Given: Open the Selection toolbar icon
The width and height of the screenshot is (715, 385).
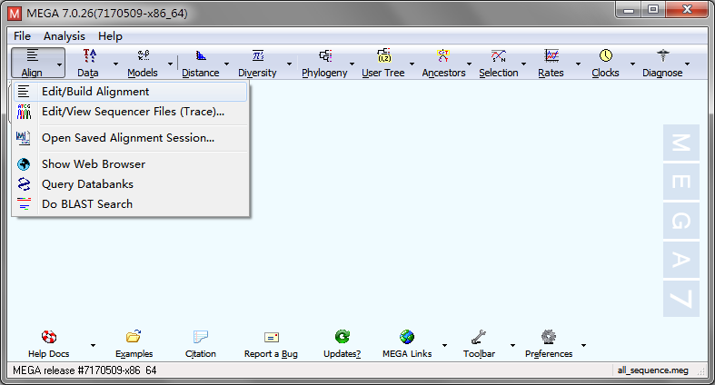Looking at the screenshot, I should click(499, 56).
